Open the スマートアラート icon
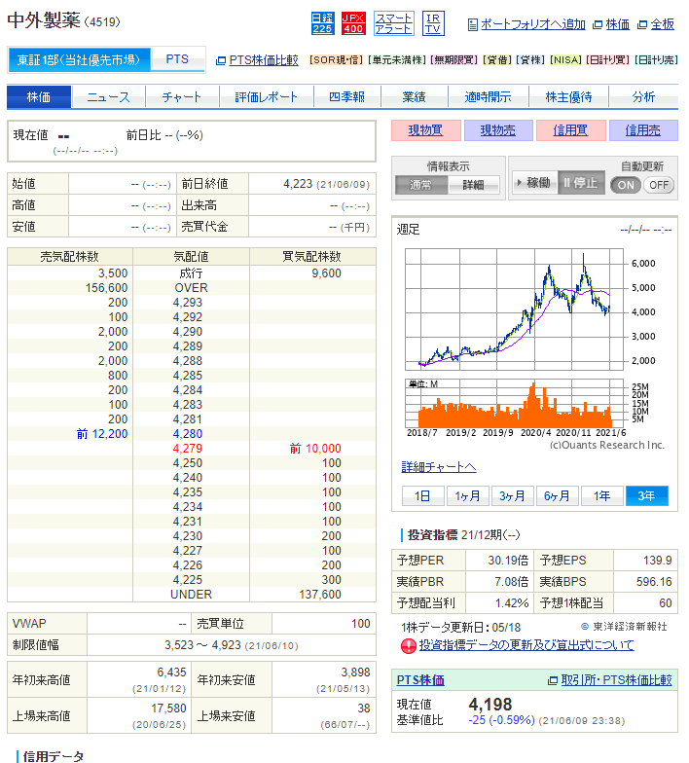The width and height of the screenshot is (689, 763). (x=393, y=23)
